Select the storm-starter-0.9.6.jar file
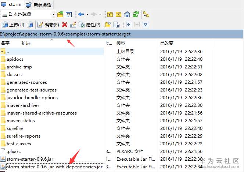244x172 pixels. tap(30, 159)
